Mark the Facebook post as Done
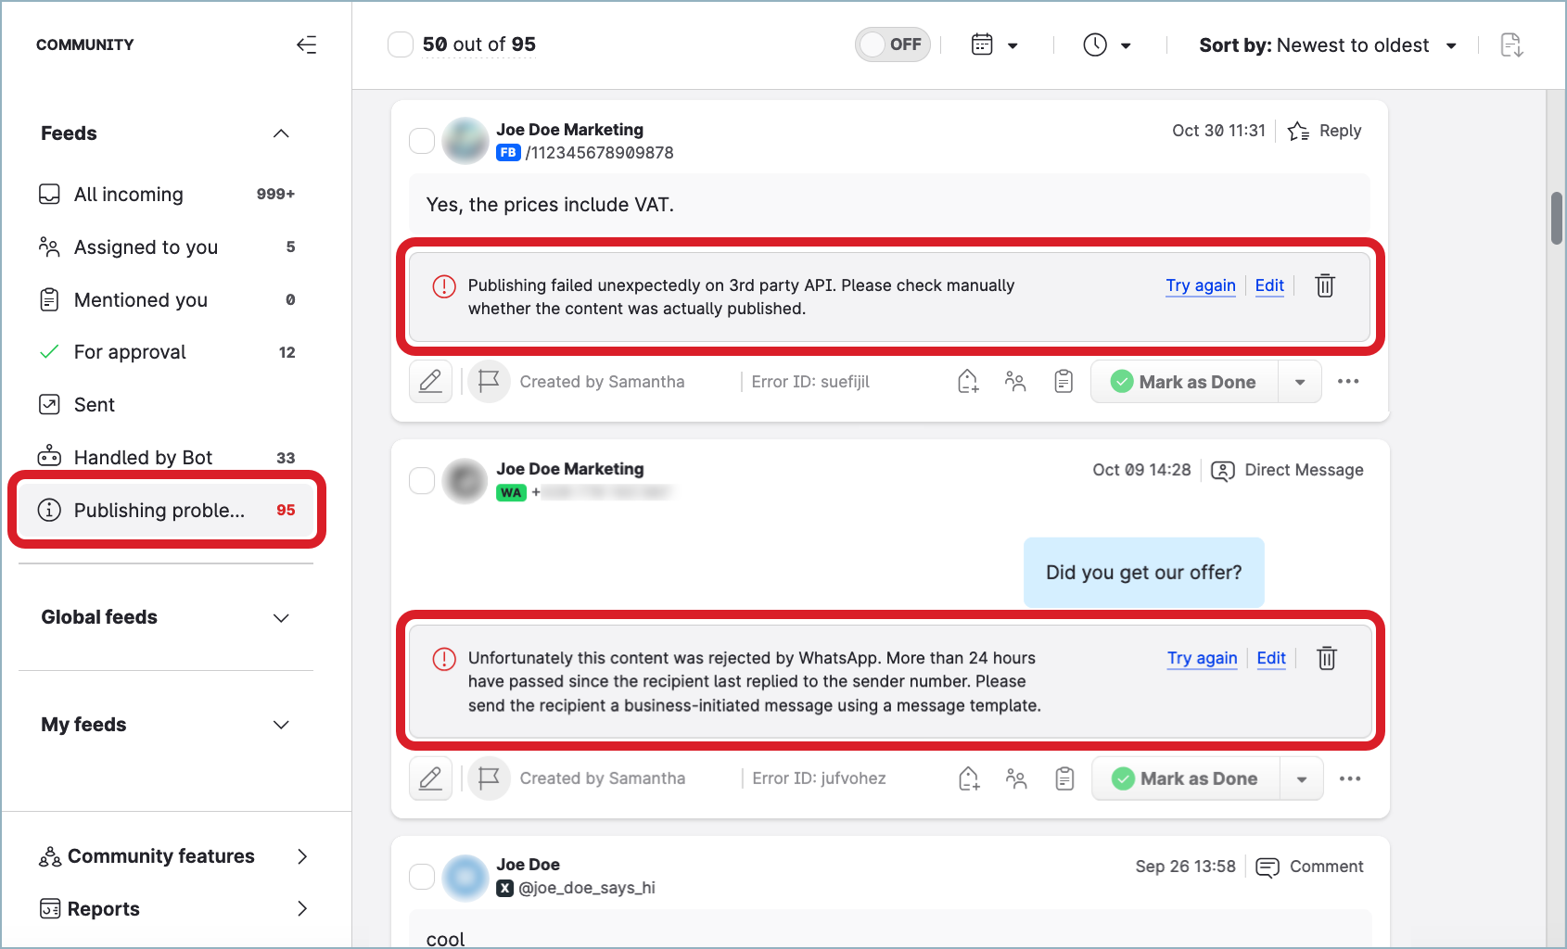 pyautogui.click(x=1185, y=382)
